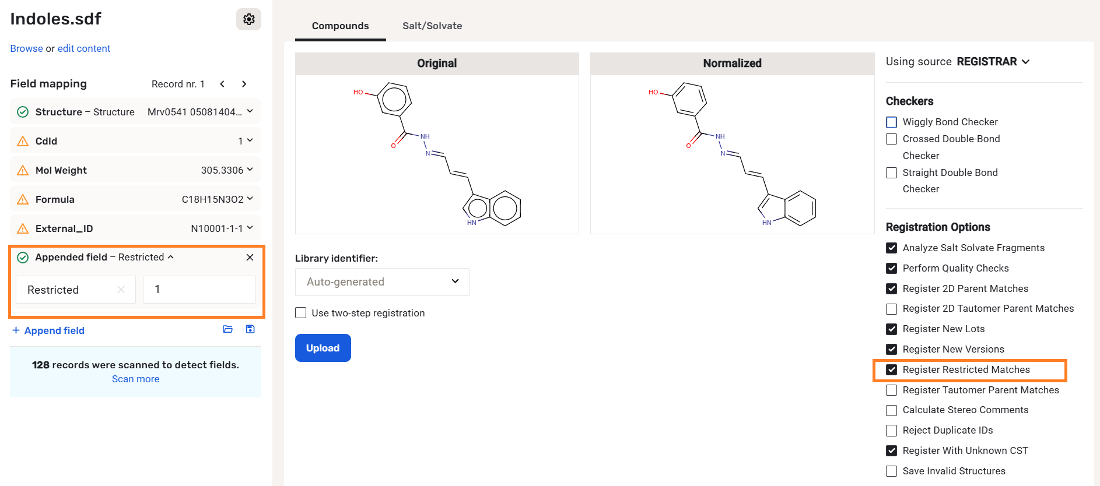
Task: Switch to the Salt/Solvate tab
Action: pos(432,26)
